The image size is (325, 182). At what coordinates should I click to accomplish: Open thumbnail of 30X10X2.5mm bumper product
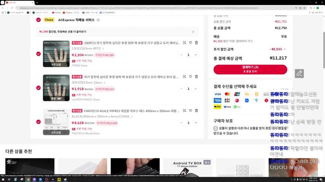[x=56, y=88]
